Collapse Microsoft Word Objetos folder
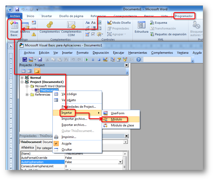This screenshot has height=181, width=214. (27, 86)
